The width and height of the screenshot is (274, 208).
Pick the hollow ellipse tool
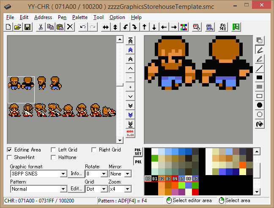tap(260, 115)
